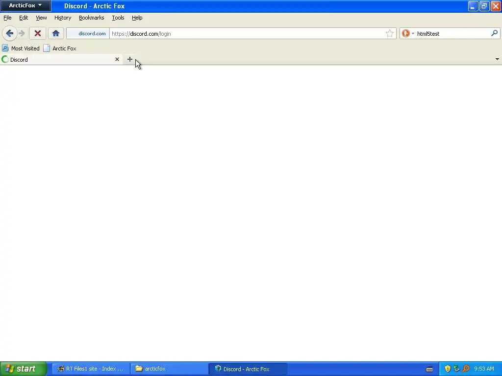Select the Discord tab

point(61,59)
